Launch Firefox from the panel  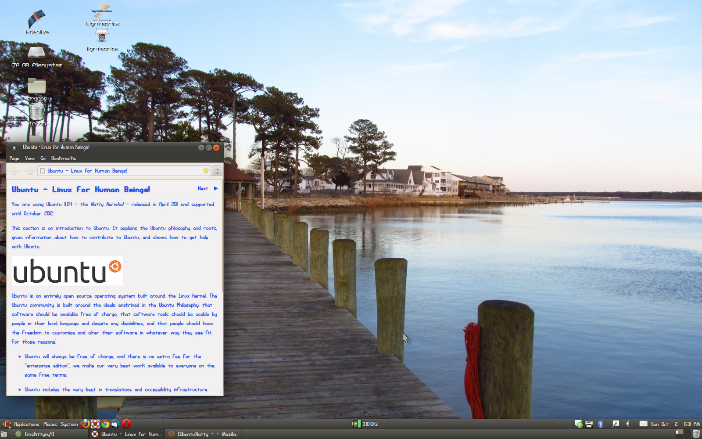click(85, 424)
